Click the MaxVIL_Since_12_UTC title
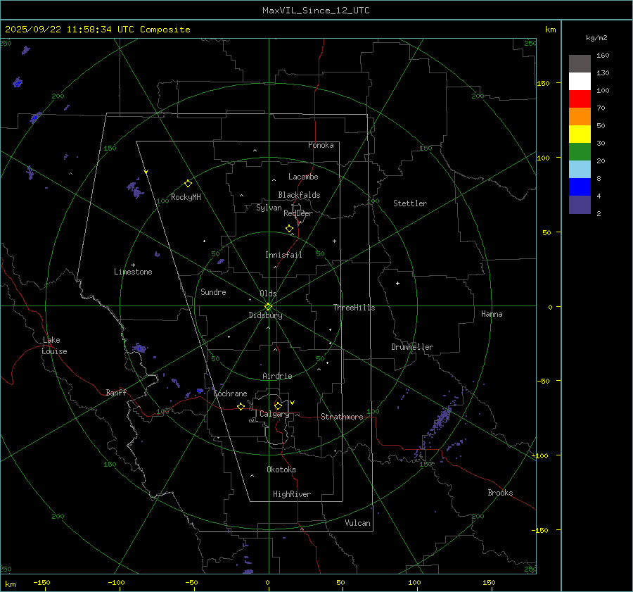This screenshot has width=633, height=592. pos(316,11)
